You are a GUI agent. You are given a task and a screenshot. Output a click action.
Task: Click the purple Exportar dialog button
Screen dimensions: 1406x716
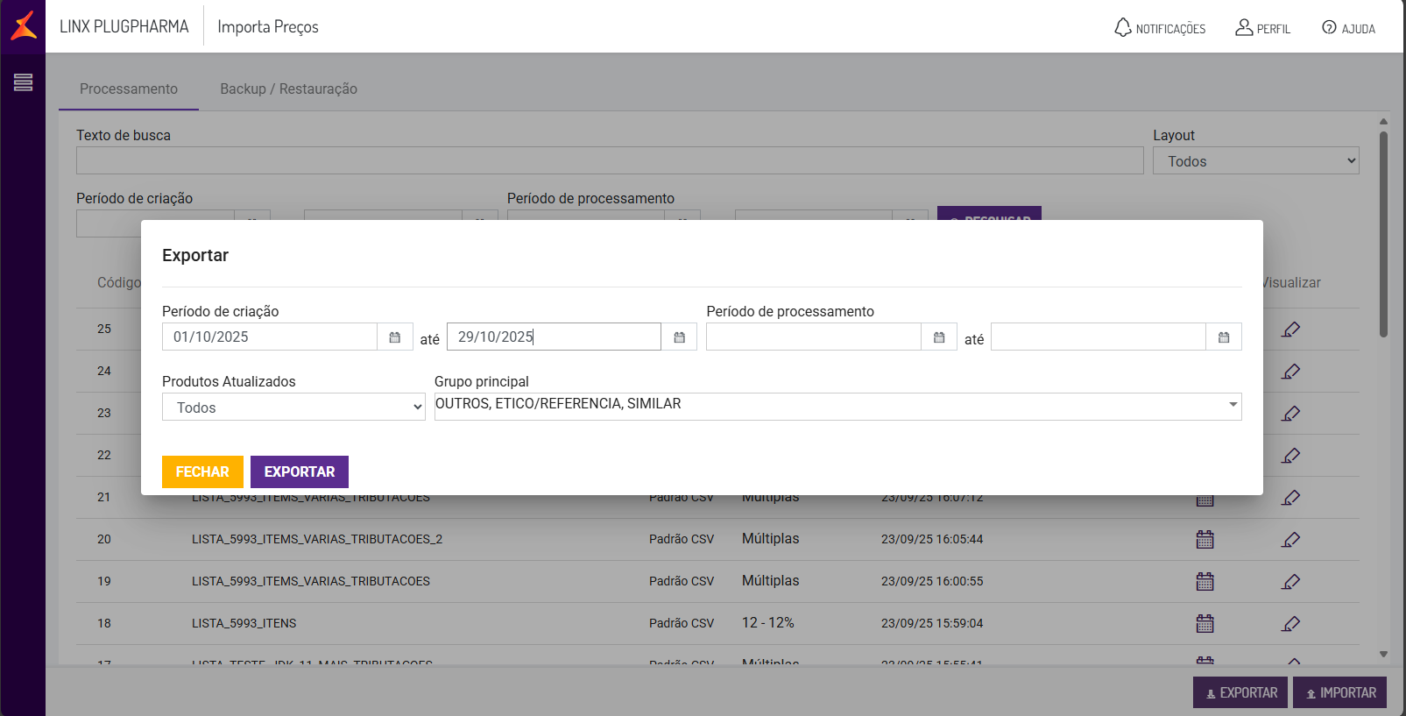(x=300, y=471)
